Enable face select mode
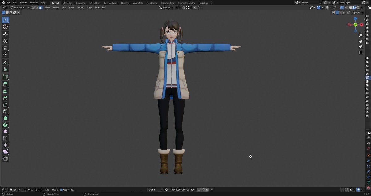371x196 pixels. click(41, 7)
